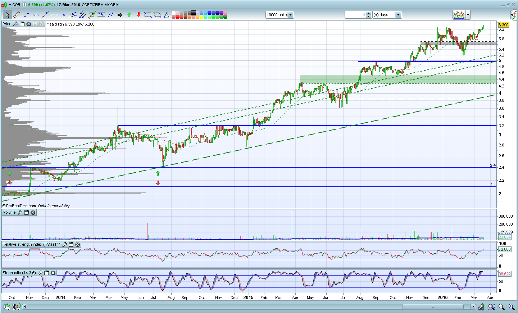This screenshot has width=518, height=313.
Task: Adjust the timeframe number stepper
Action: tap(368, 15)
